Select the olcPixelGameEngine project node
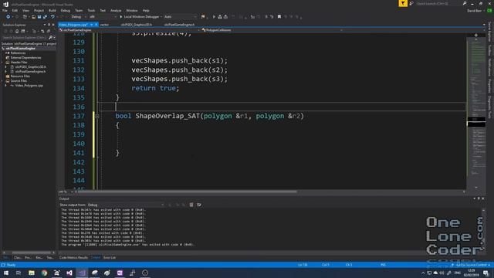 (21, 48)
